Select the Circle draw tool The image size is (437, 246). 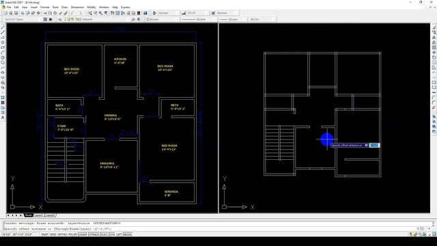pyautogui.click(x=3, y=57)
